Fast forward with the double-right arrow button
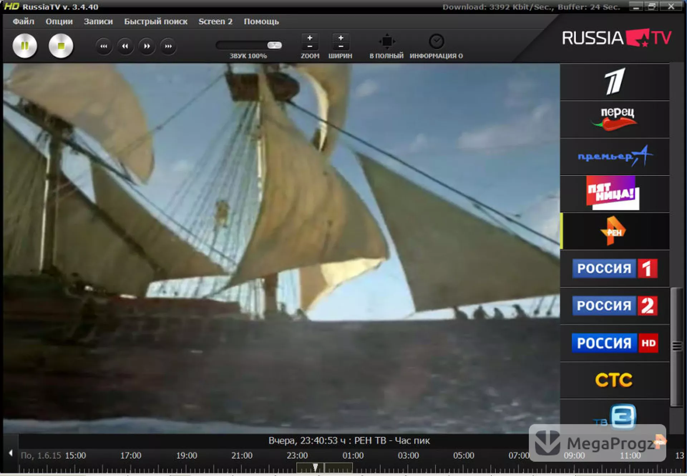This screenshot has height=476, width=687. coord(147,46)
